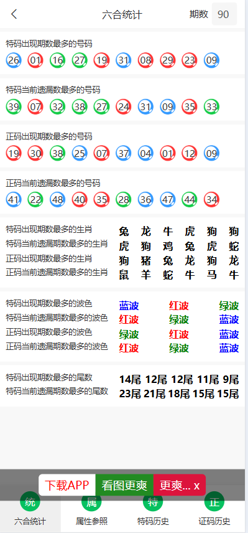Click 马 in the zodiac statistics
The image size is (248, 533).
click(x=212, y=275)
